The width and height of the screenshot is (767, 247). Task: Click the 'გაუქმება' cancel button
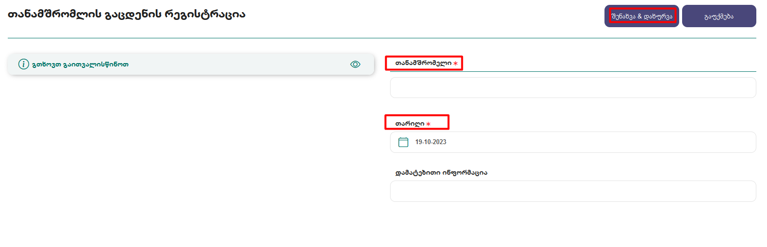[719, 16]
